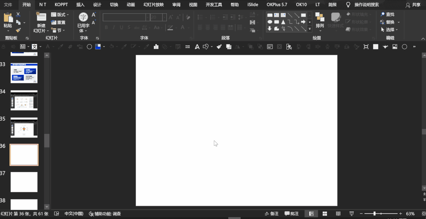Click 替换 replace button
426x219 pixels.
click(x=387, y=22)
